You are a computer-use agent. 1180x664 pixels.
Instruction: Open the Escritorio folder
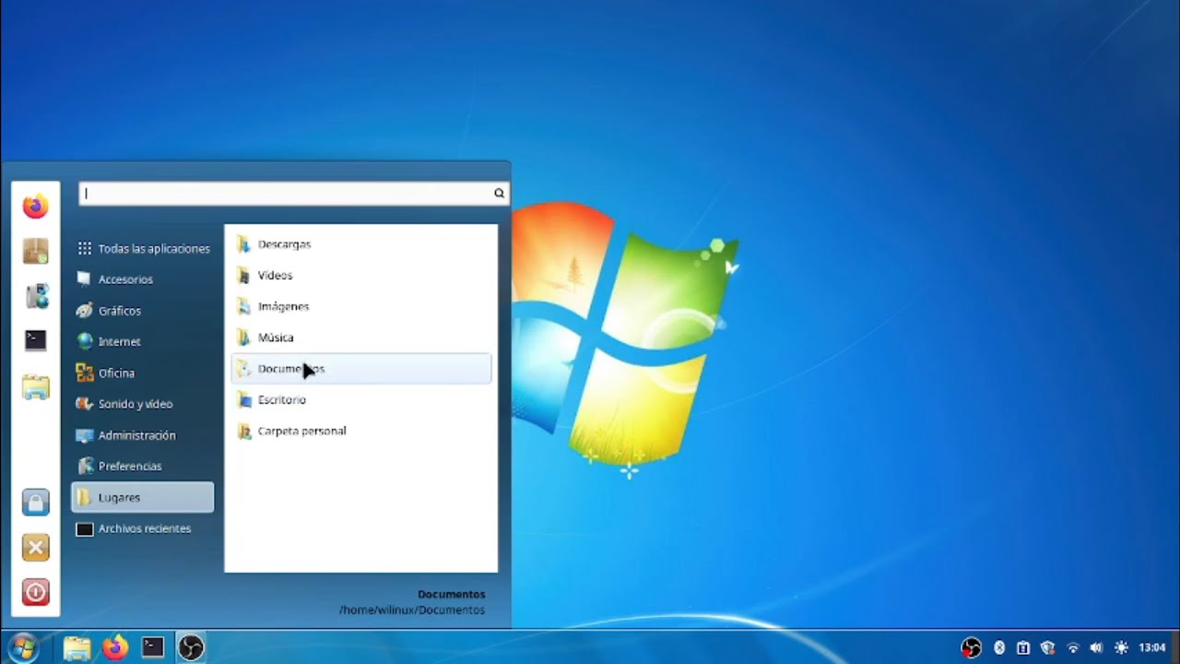pos(361,399)
